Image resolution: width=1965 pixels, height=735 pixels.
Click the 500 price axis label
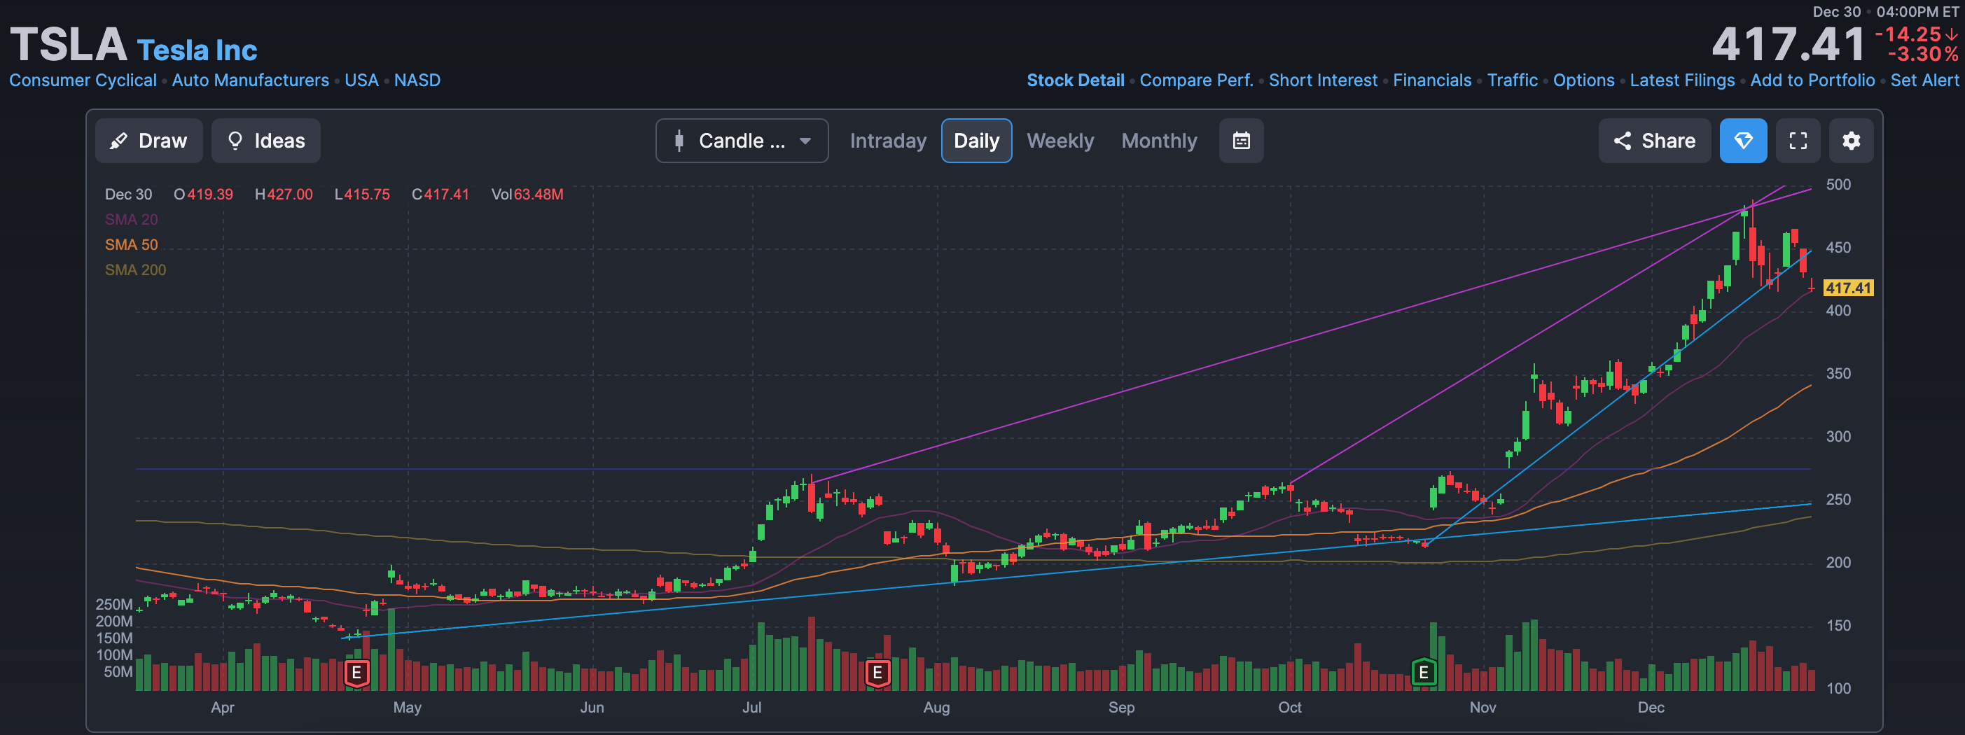pyautogui.click(x=1838, y=185)
